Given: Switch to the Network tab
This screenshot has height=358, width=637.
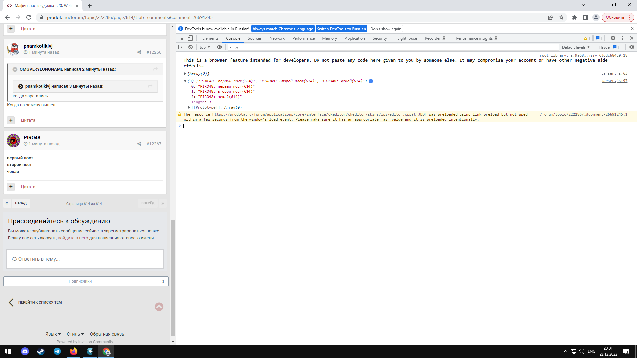Looking at the screenshot, I should pyautogui.click(x=277, y=38).
